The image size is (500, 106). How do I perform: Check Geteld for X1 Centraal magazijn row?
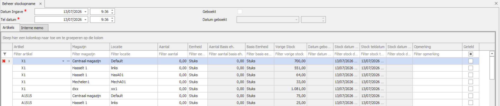[x=471, y=61]
